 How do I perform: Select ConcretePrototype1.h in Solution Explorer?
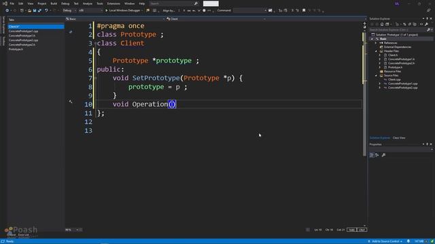401,59
